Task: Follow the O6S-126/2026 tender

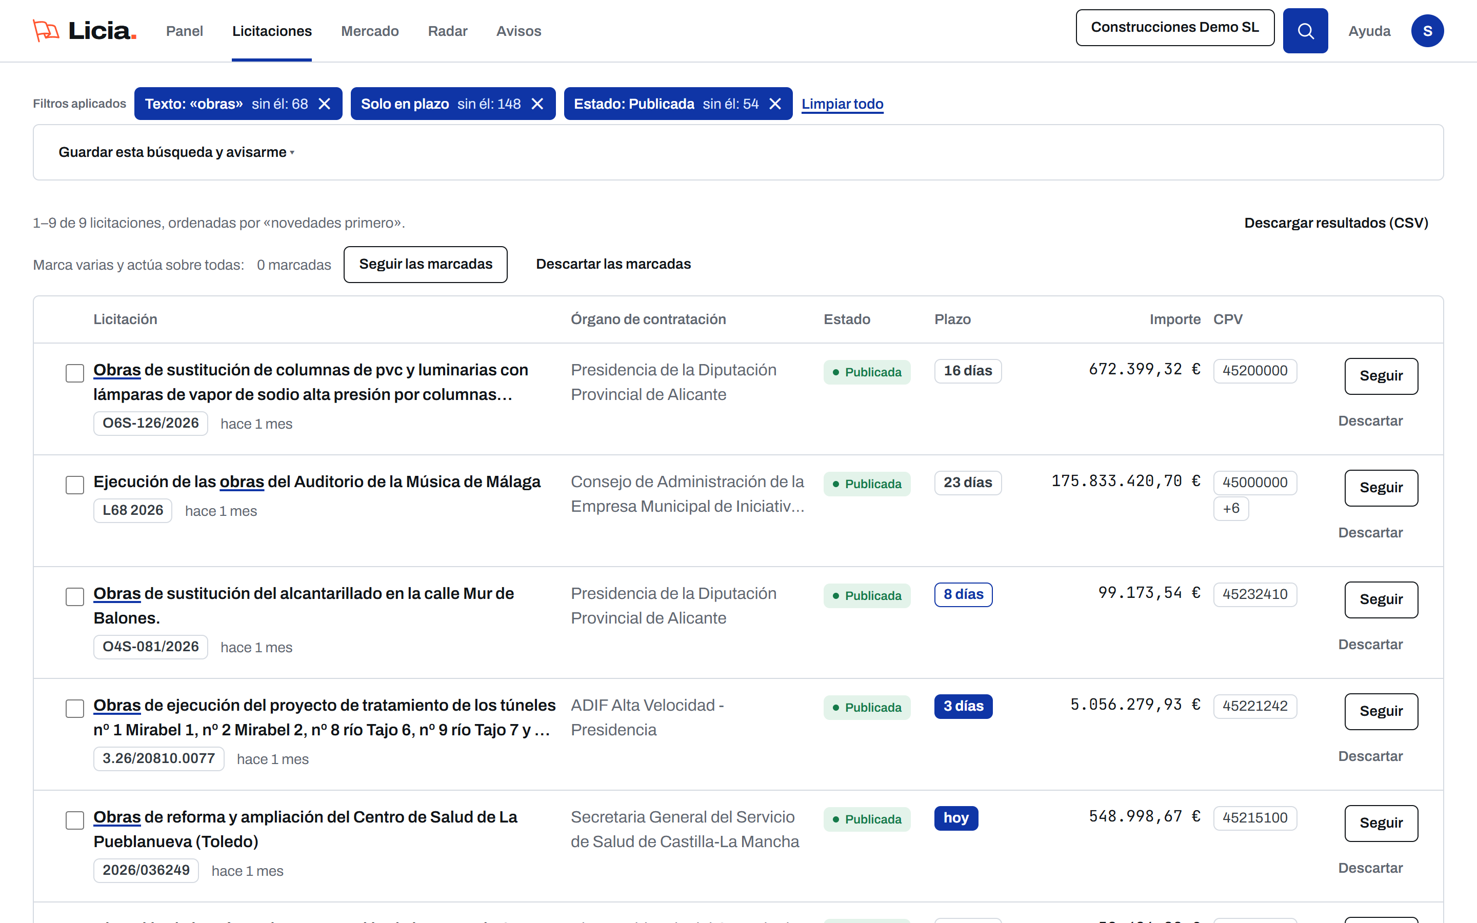Action: [x=1381, y=376]
